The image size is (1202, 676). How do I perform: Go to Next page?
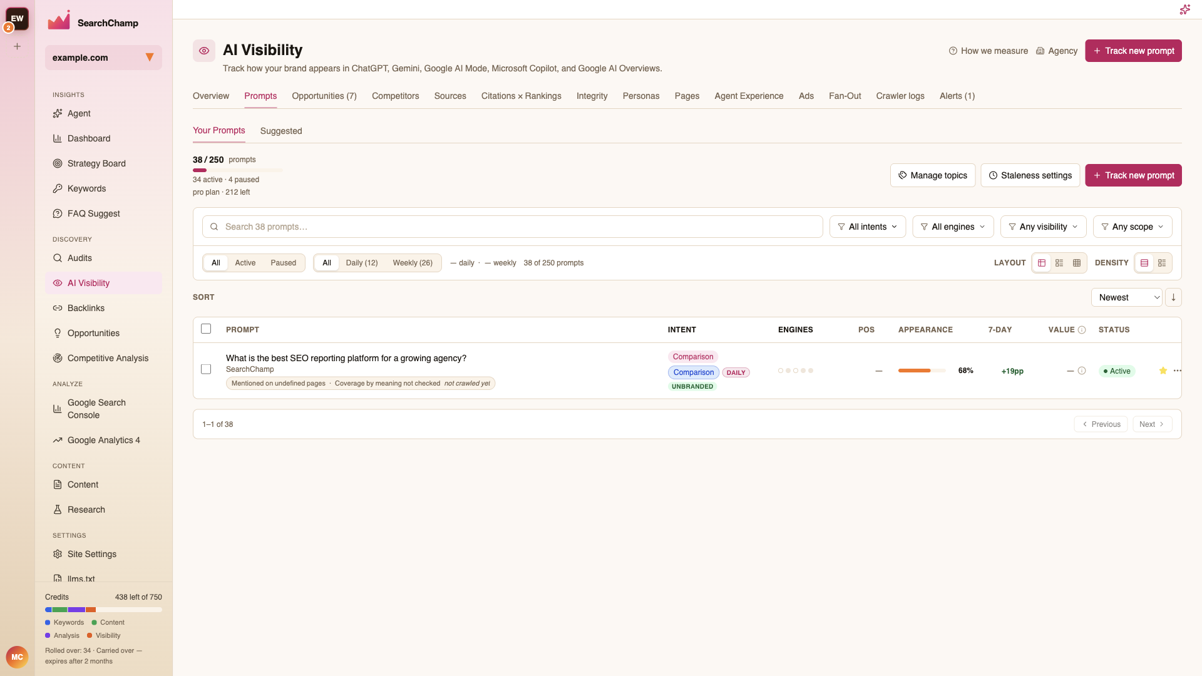1152,424
